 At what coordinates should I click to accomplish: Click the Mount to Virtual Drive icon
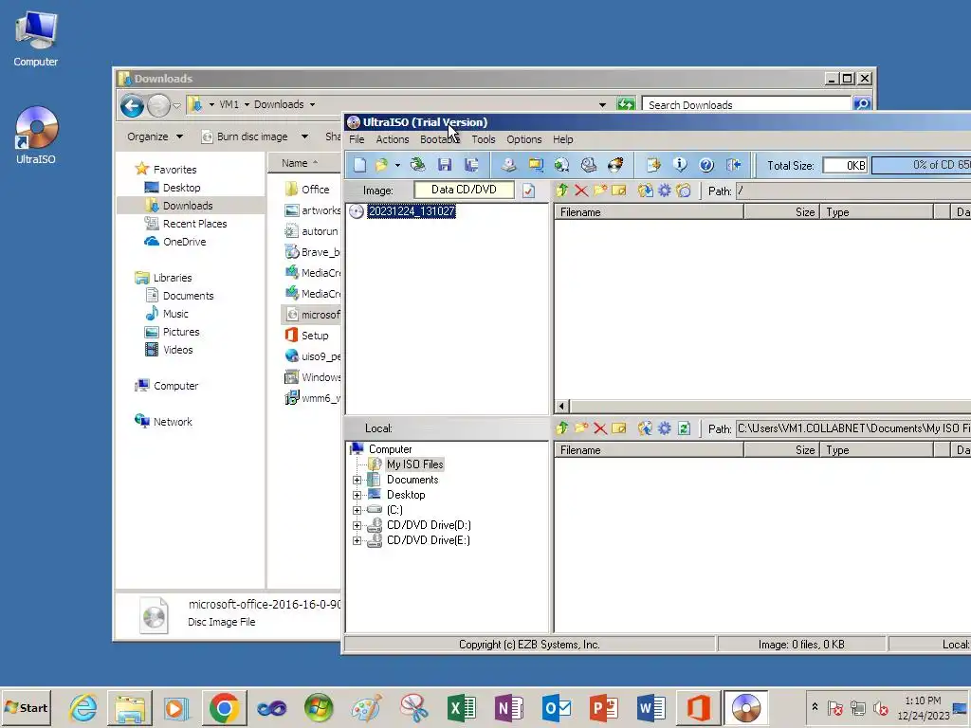588,165
